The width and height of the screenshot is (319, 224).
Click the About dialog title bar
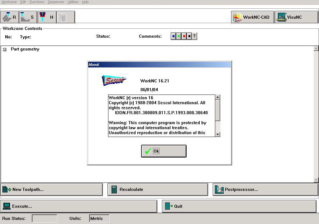point(159,65)
